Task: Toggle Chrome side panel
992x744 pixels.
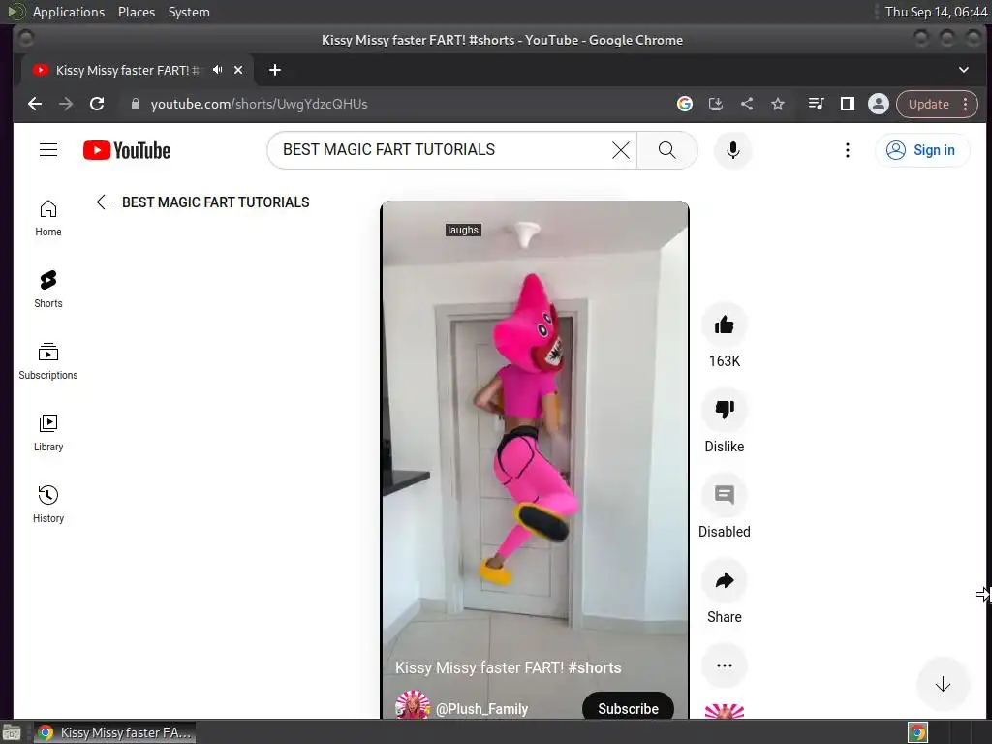Action: point(847,104)
